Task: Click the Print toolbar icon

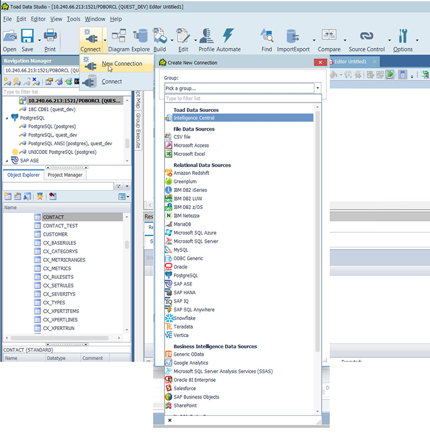Action: [50, 40]
